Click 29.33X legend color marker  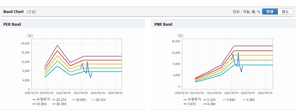(x=93, y=100)
